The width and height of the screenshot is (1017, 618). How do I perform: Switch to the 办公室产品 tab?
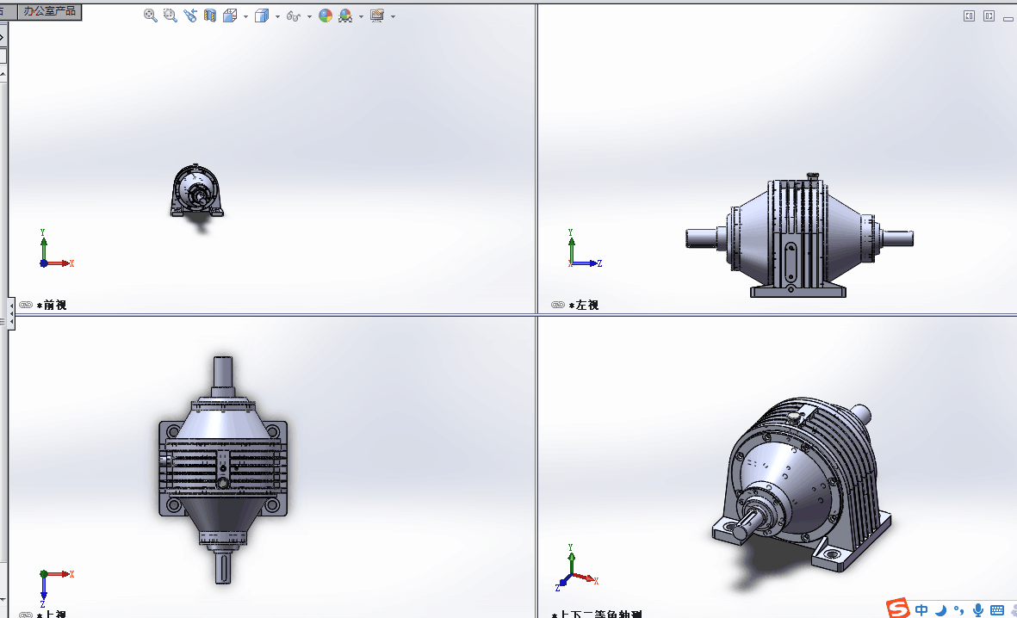(x=49, y=11)
